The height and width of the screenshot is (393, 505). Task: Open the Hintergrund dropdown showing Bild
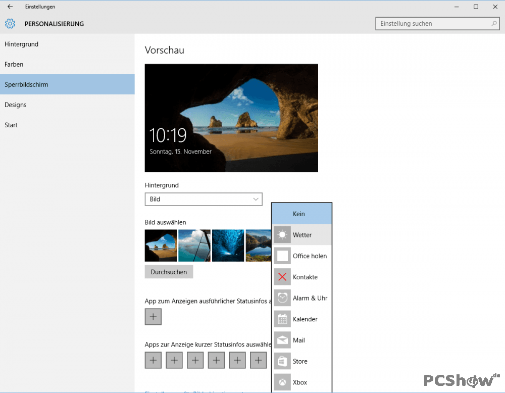click(204, 199)
